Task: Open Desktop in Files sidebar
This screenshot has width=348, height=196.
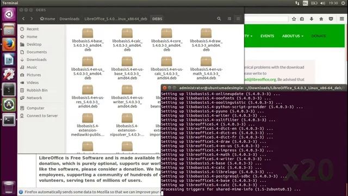Action: 34,45
